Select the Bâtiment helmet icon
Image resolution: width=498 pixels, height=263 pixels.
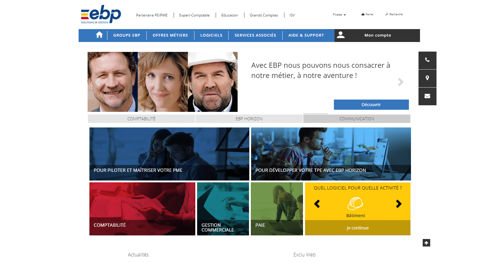point(355,204)
